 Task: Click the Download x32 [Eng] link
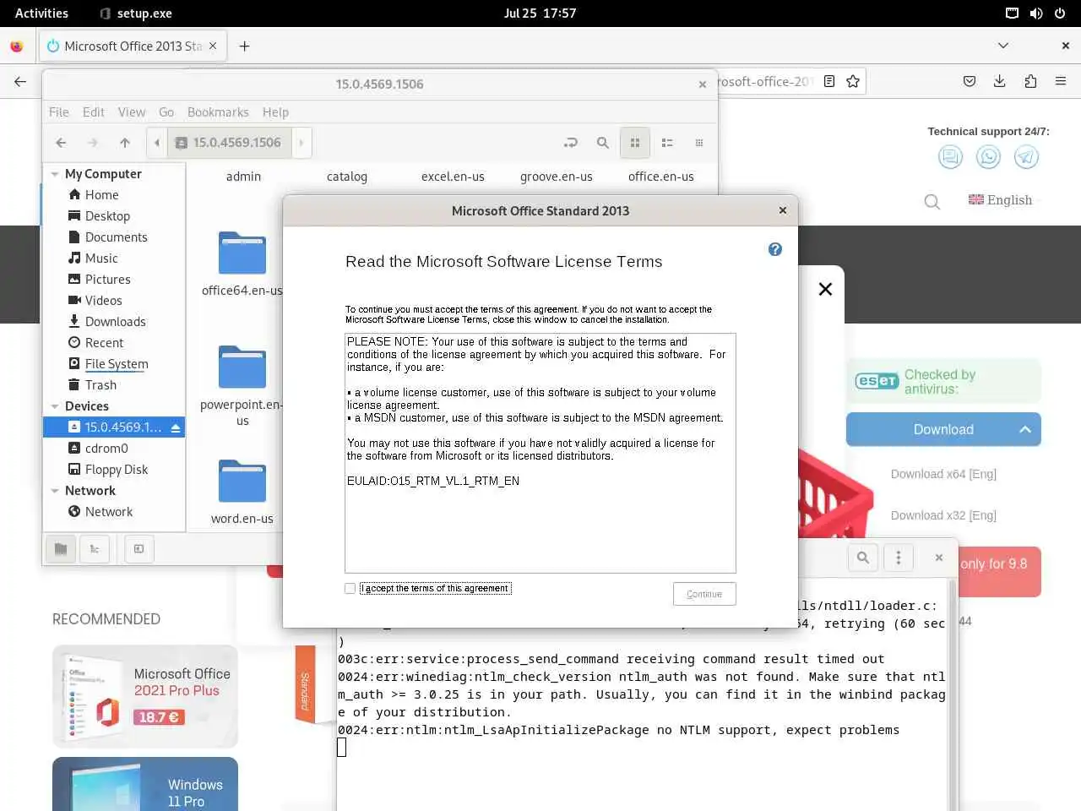pyautogui.click(x=943, y=515)
